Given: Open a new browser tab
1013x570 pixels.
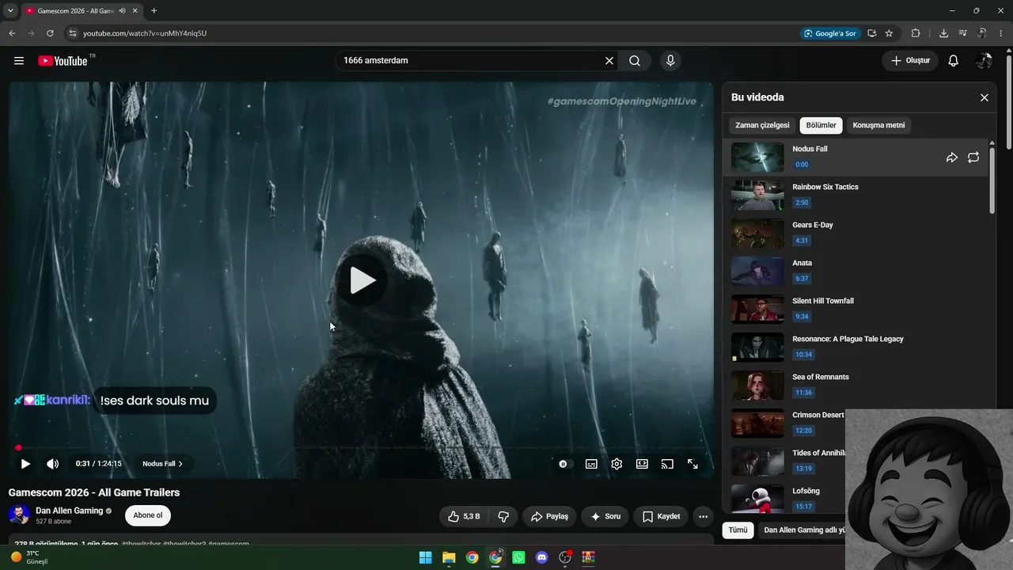Looking at the screenshot, I should [x=154, y=10].
